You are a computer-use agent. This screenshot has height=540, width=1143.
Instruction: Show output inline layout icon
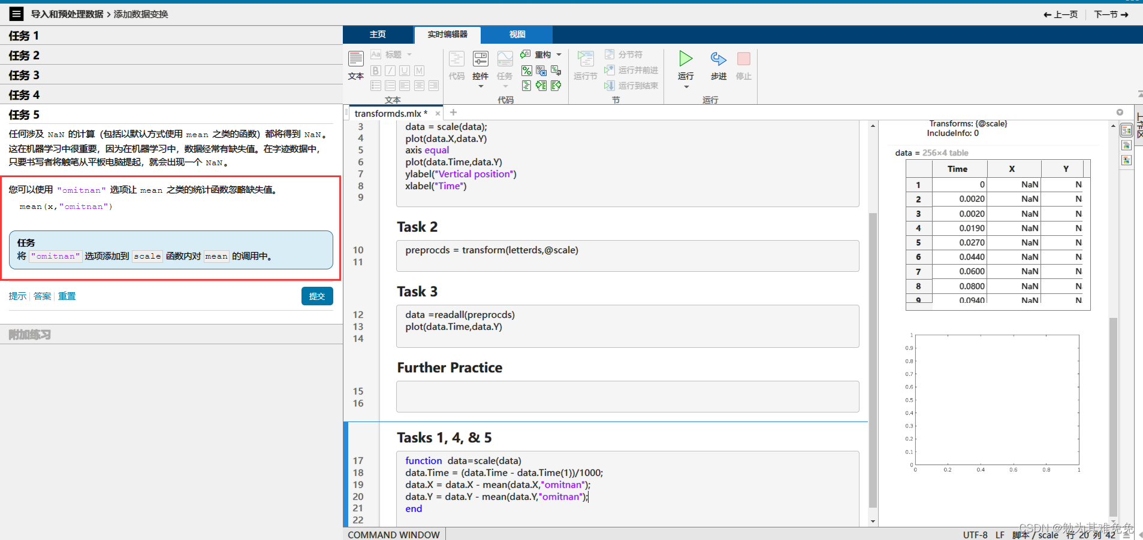point(1126,145)
